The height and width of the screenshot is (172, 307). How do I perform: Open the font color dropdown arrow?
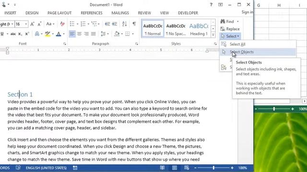click(x=64, y=34)
